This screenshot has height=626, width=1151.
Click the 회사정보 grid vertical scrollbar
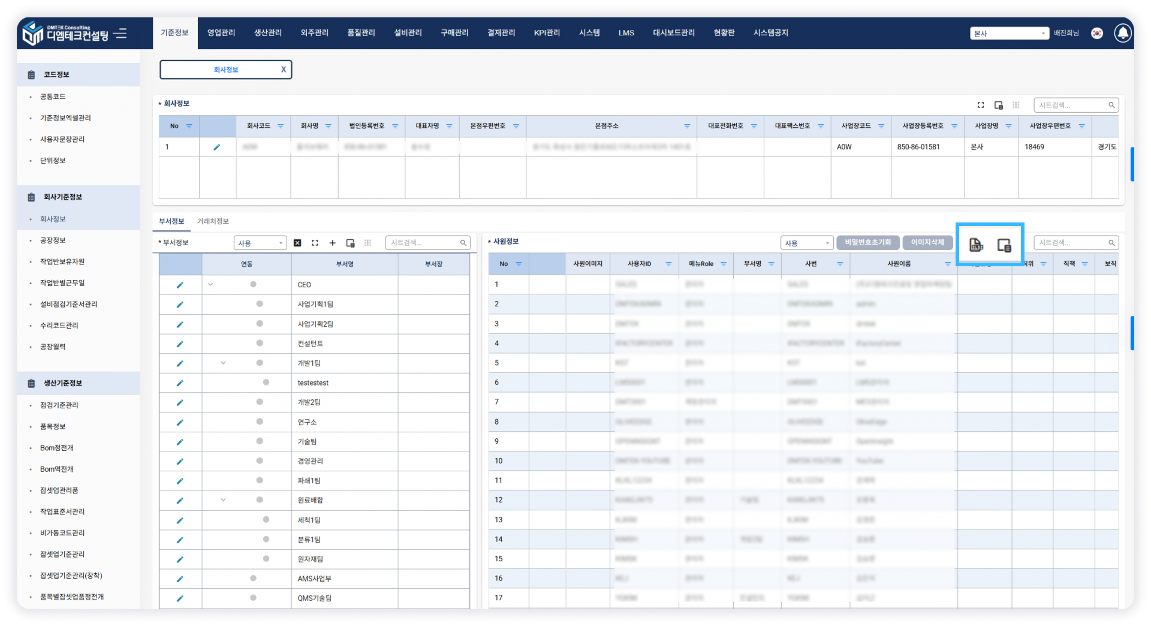pos(1132,164)
